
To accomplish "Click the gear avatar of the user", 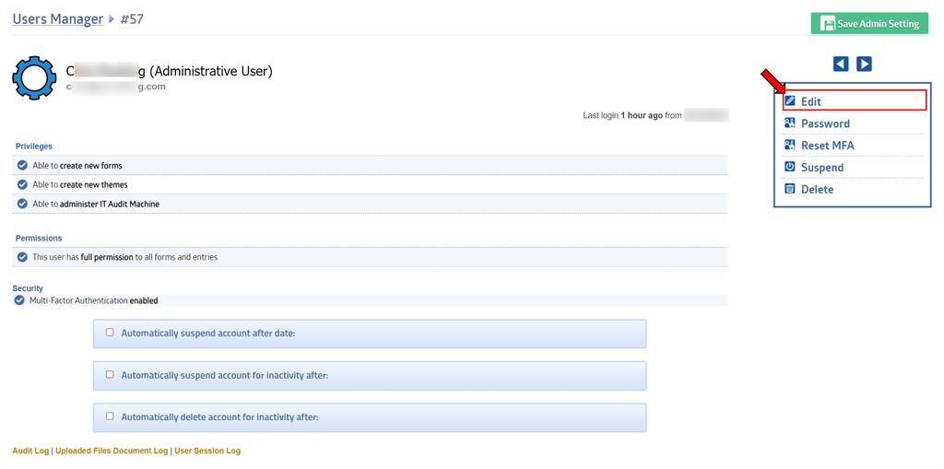I will 34,77.
